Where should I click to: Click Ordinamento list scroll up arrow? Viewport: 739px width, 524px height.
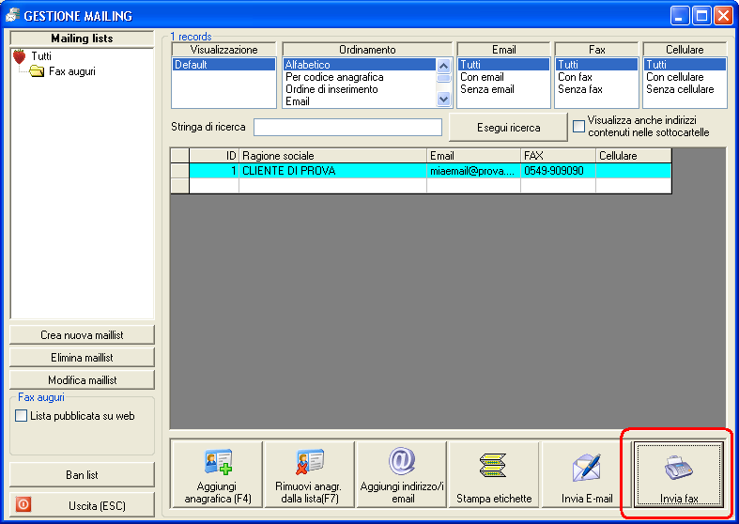click(x=443, y=66)
